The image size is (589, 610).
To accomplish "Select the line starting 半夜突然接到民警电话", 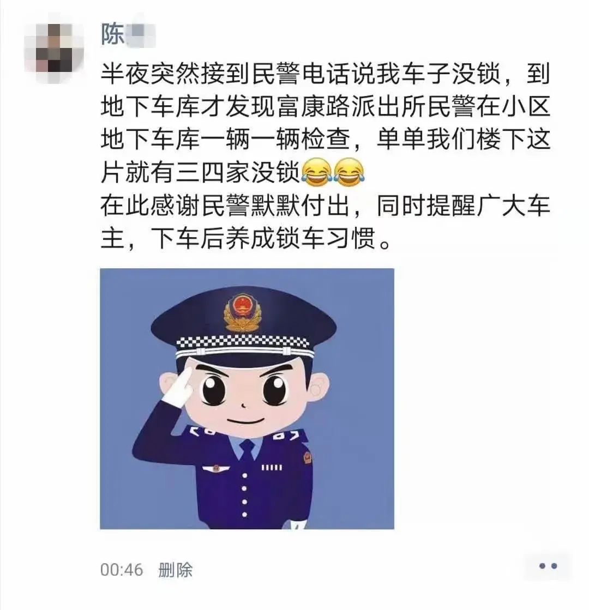I will [x=325, y=74].
